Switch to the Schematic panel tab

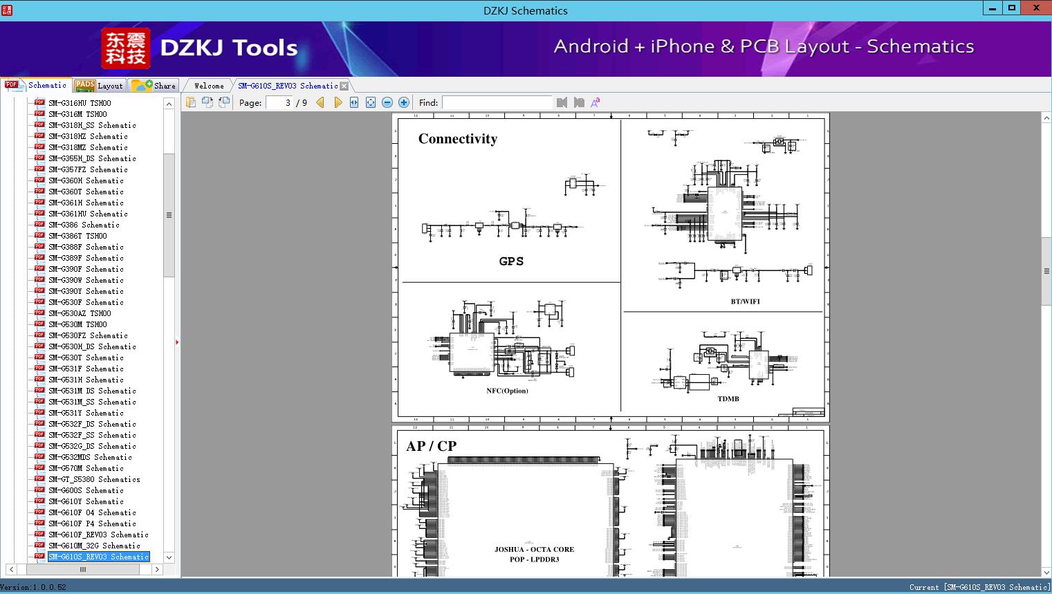click(x=36, y=85)
